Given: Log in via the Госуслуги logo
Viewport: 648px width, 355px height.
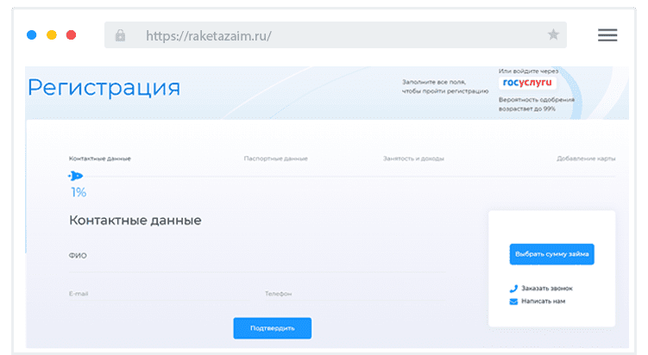Looking at the screenshot, I should click(x=527, y=83).
